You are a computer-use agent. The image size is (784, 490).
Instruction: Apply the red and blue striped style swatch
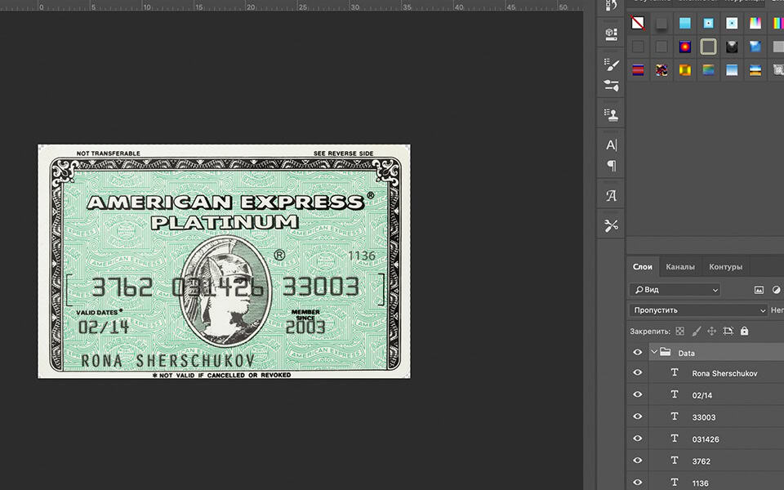coord(638,70)
